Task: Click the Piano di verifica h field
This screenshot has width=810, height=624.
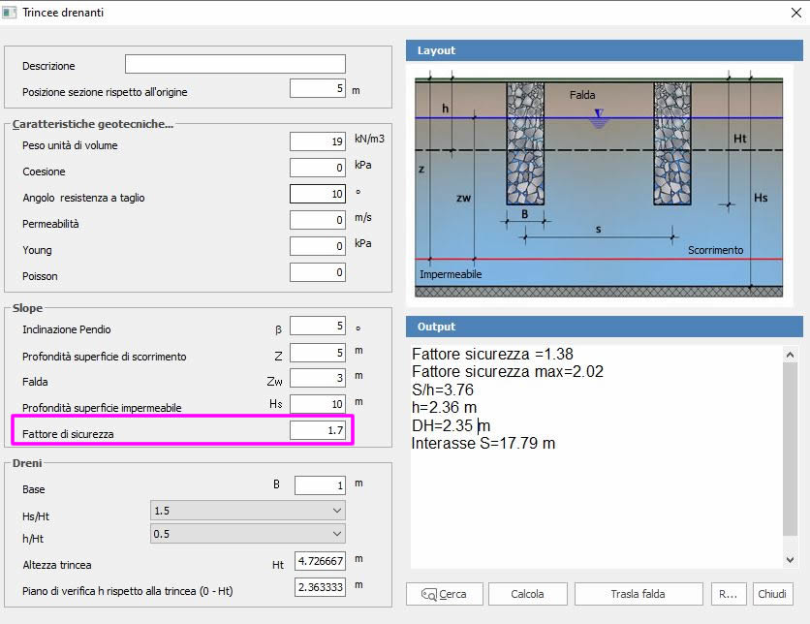Action: click(321, 587)
